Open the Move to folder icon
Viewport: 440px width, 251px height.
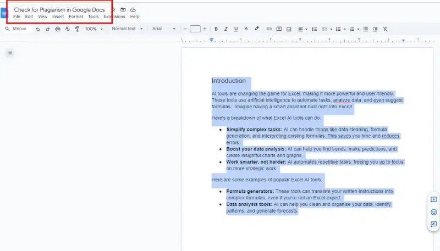click(123, 9)
